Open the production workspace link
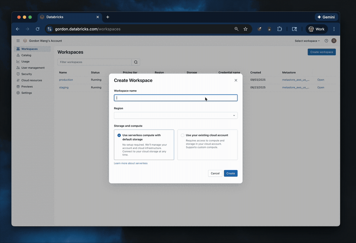This screenshot has width=356, height=243. pos(66,80)
